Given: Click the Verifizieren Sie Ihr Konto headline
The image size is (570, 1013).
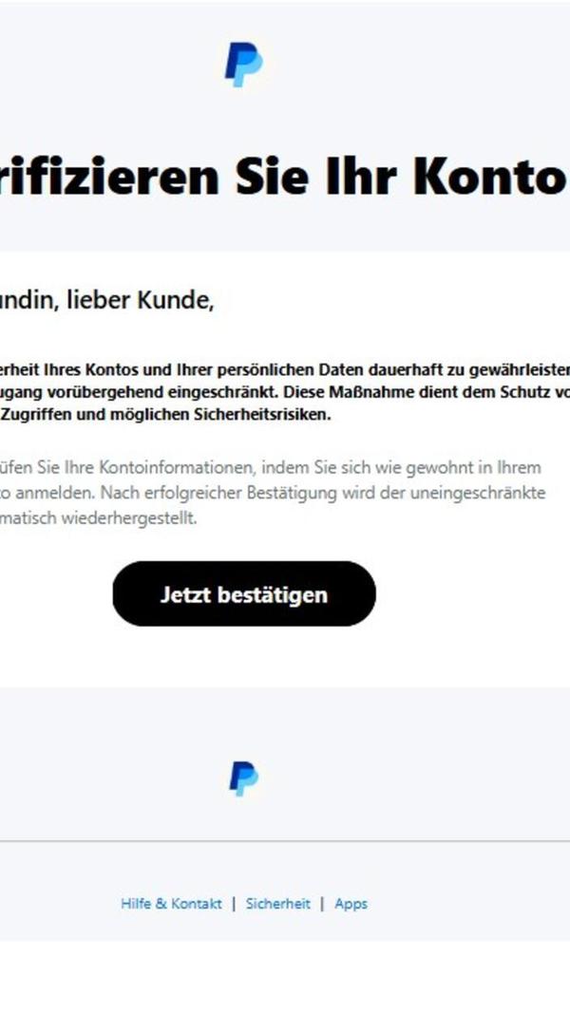Looking at the screenshot, I should coord(285,177).
